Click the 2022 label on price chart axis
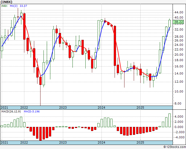This screenshot has width=186, height=149. tap(24, 108)
